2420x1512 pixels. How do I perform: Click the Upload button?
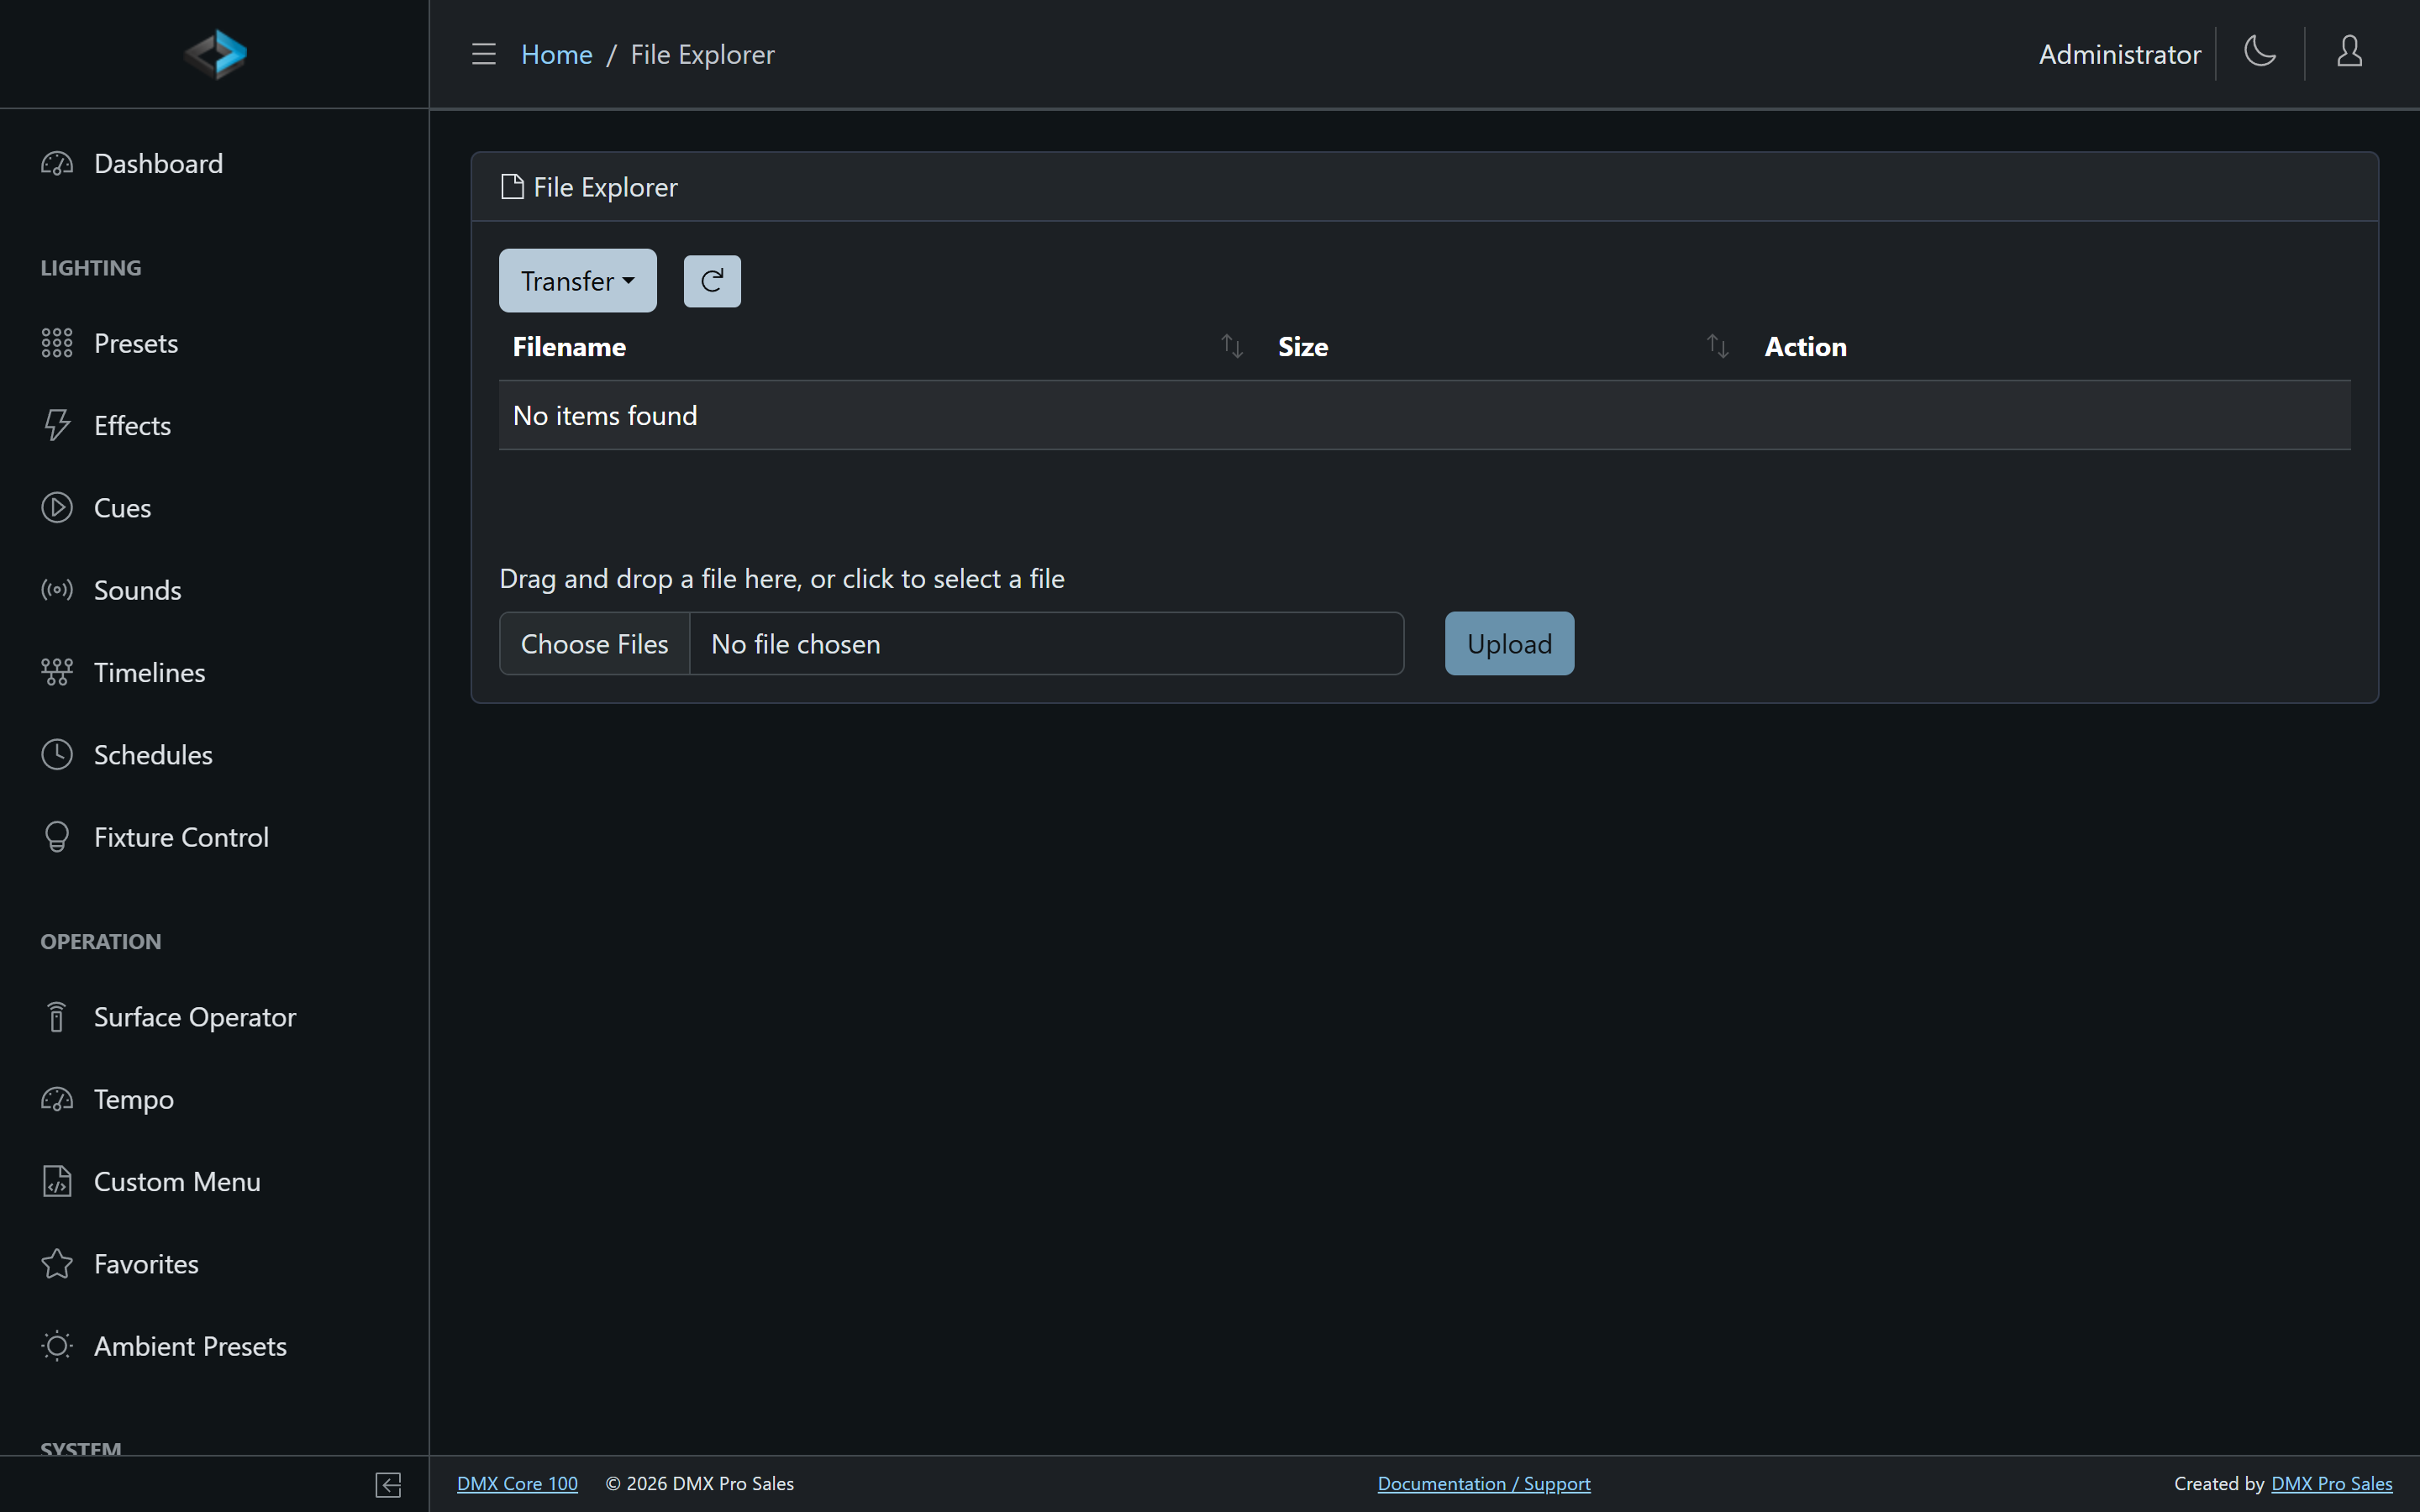pyautogui.click(x=1509, y=644)
